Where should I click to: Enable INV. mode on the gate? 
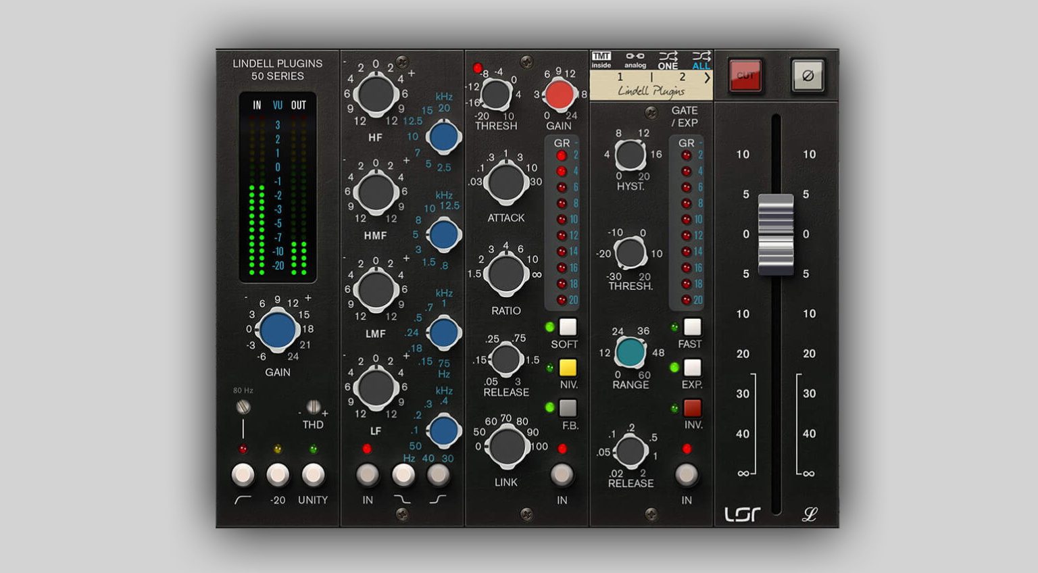pyautogui.click(x=691, y=408)
